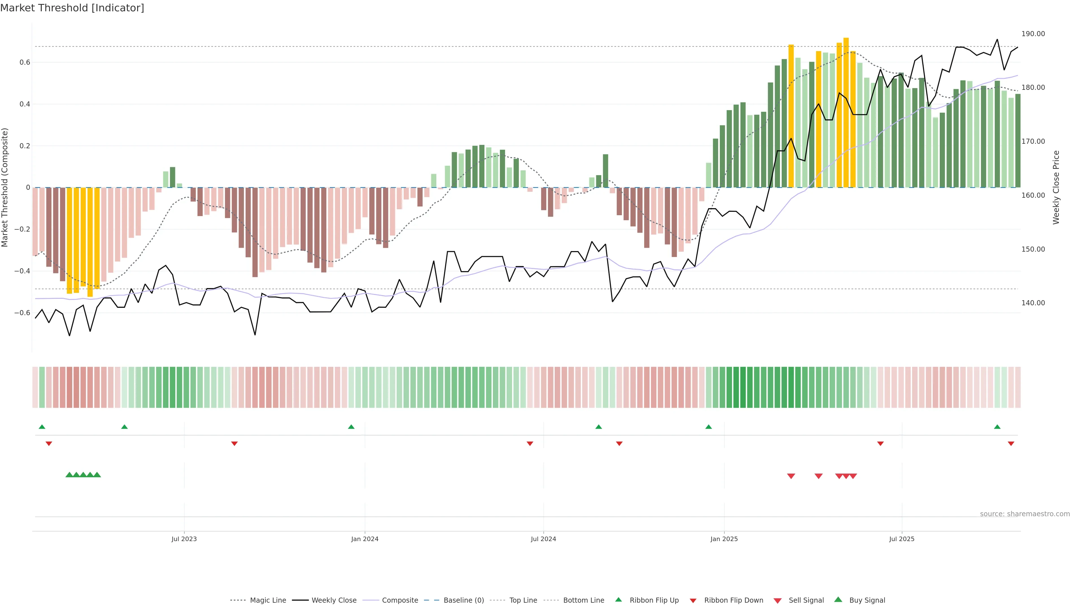Image resolution: width=1084 pixels, height=610 pixels.
Task: Click the Market Threshold [Indicator] title
Action: click(72, 8)
